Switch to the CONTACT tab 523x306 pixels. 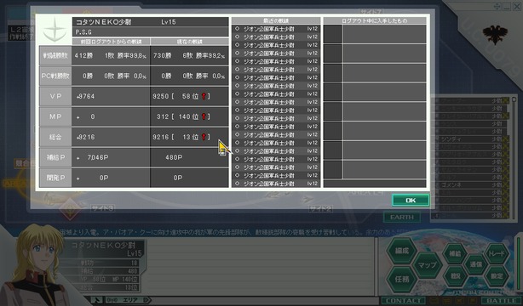(x=403, y=301)
